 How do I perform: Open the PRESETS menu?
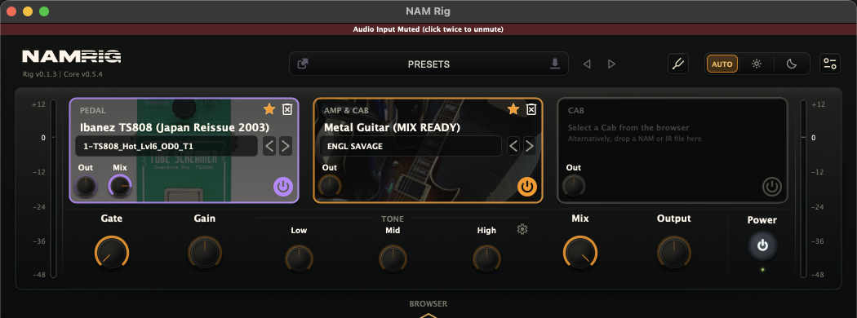click(428, 64)
